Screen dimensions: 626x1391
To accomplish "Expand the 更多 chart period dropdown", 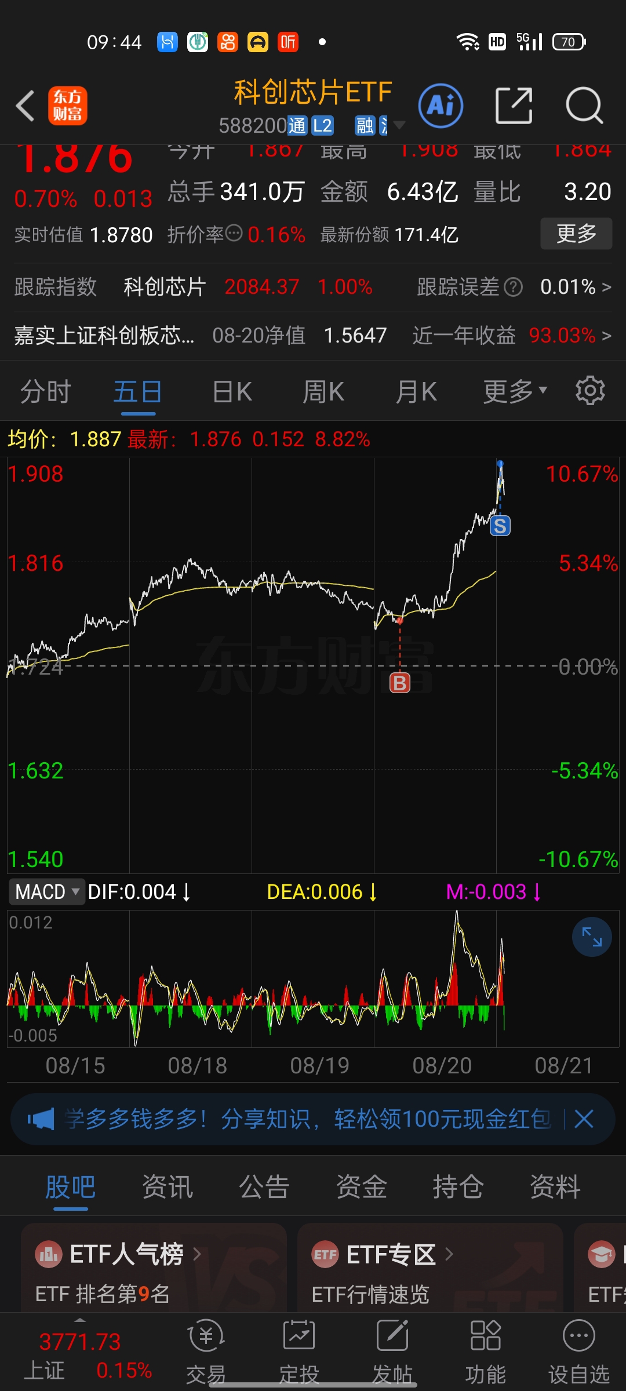I will pyautogui.click(x=515, y=392).
